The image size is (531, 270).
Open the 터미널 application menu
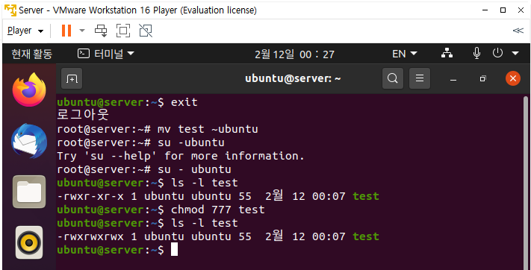point(105,54)
